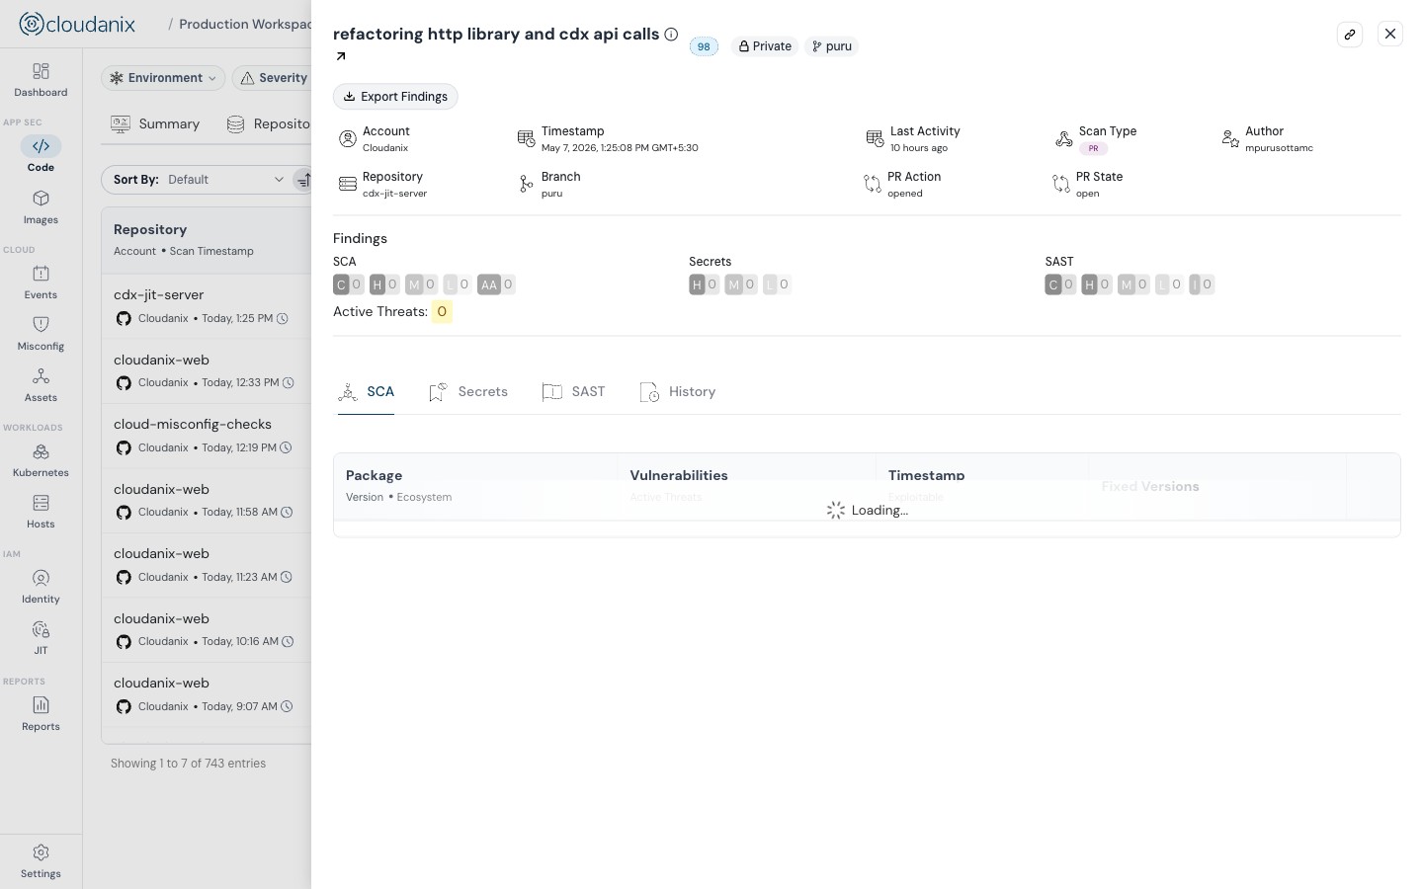Open Settings gear in sidebar
Image resolution: width=1423 pixels, height=889 pixels.
click(x=41, y=852)
